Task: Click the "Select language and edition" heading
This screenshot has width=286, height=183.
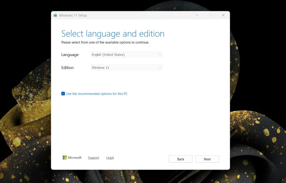Action: coord(113,34)
